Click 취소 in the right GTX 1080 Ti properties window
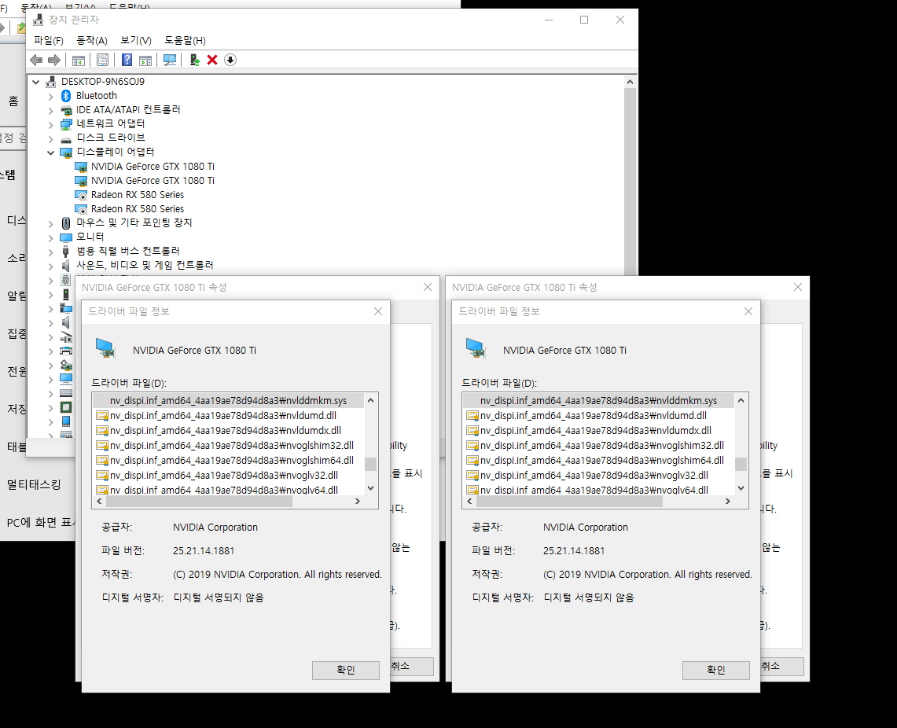 [x=782, y=666]
